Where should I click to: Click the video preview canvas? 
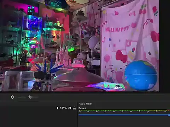pos(80,46)
